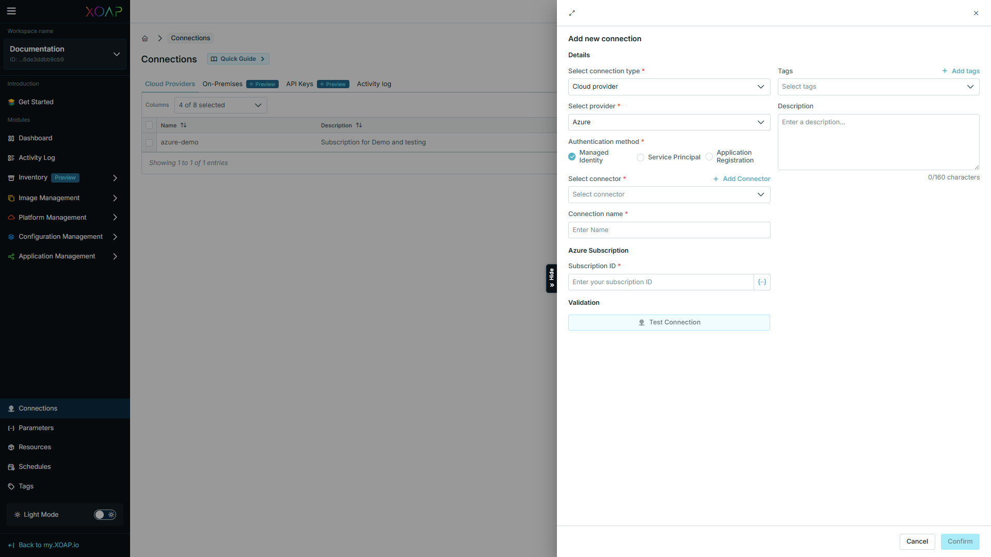Select Application Registration radio button
This screenshot has height=557, width=991.
point(709,157)
